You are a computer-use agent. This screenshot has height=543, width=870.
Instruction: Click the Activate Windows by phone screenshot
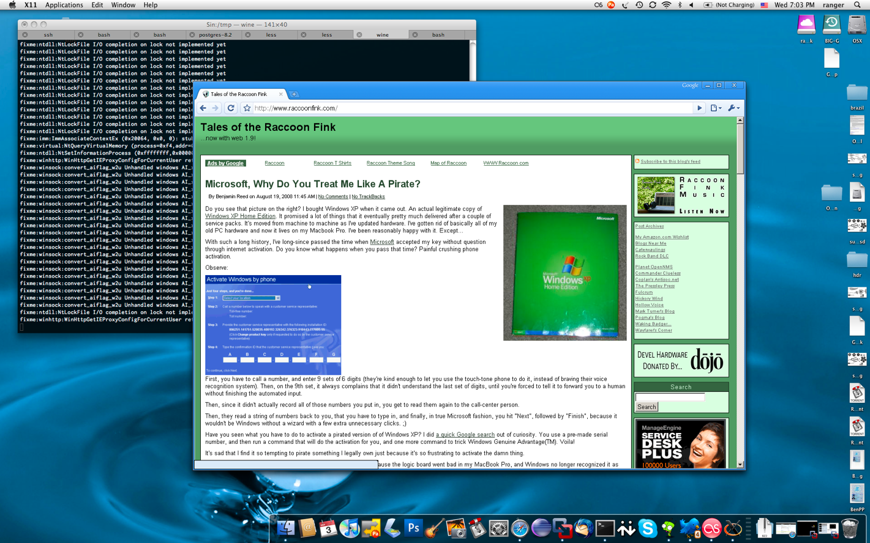[273, 325]
